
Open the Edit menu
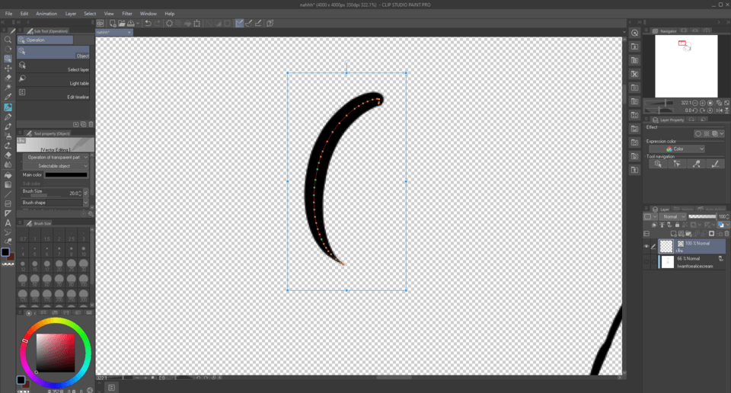click(x=24, y=14)
